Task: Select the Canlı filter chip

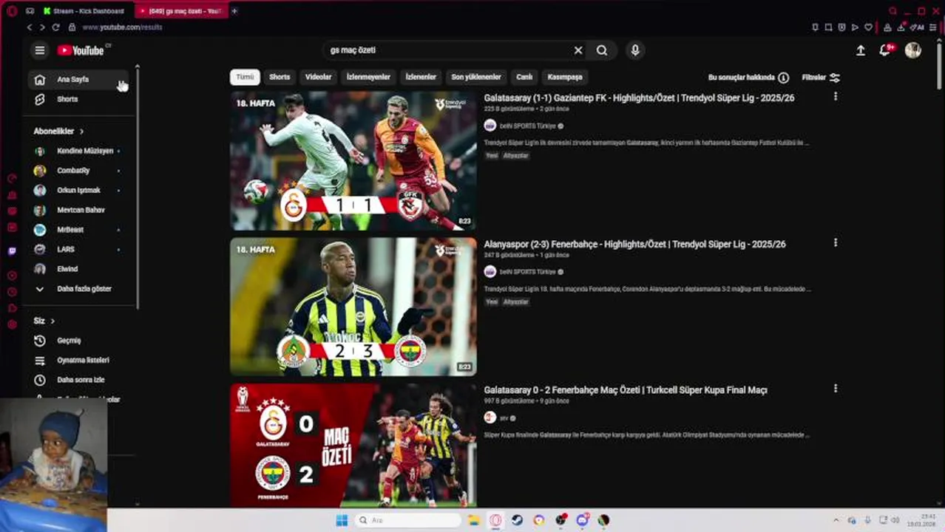Action: pyautogui.click(x=524, y=77)
